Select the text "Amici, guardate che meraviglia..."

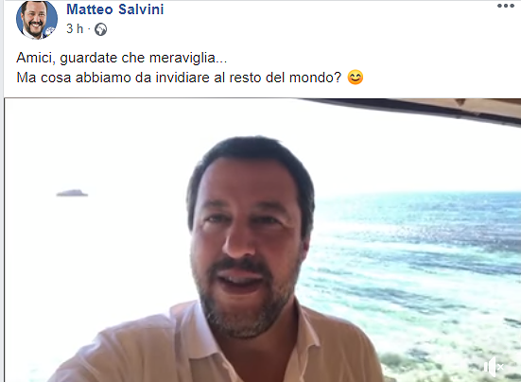[122, 58]
